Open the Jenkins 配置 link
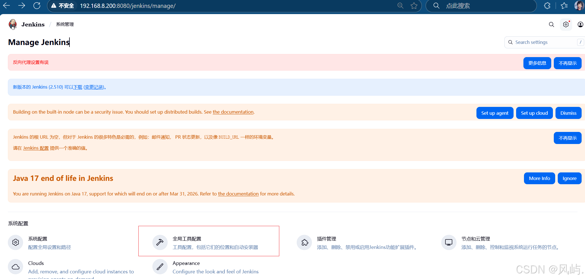Screen dimensions: 585x279 pyautogui.click(x=36, y=148)
